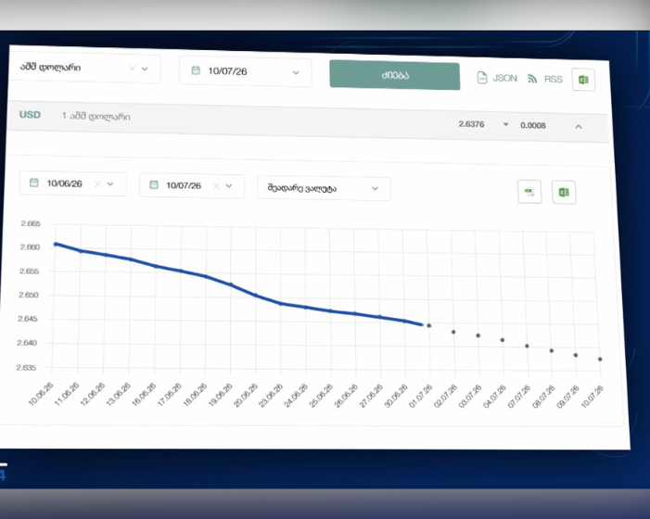The image size is (650, 519).
Task: Select the chart point for 20.06.26
Action: [x=256, y=296]
